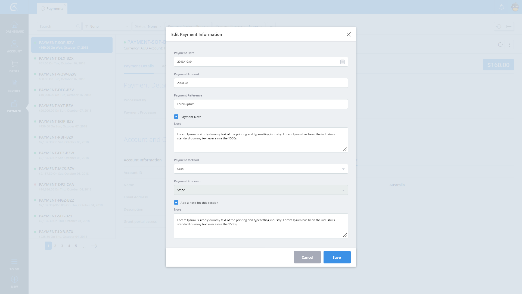
Task: Open the calendar picker for Payment Date
Action: (342, 62)
